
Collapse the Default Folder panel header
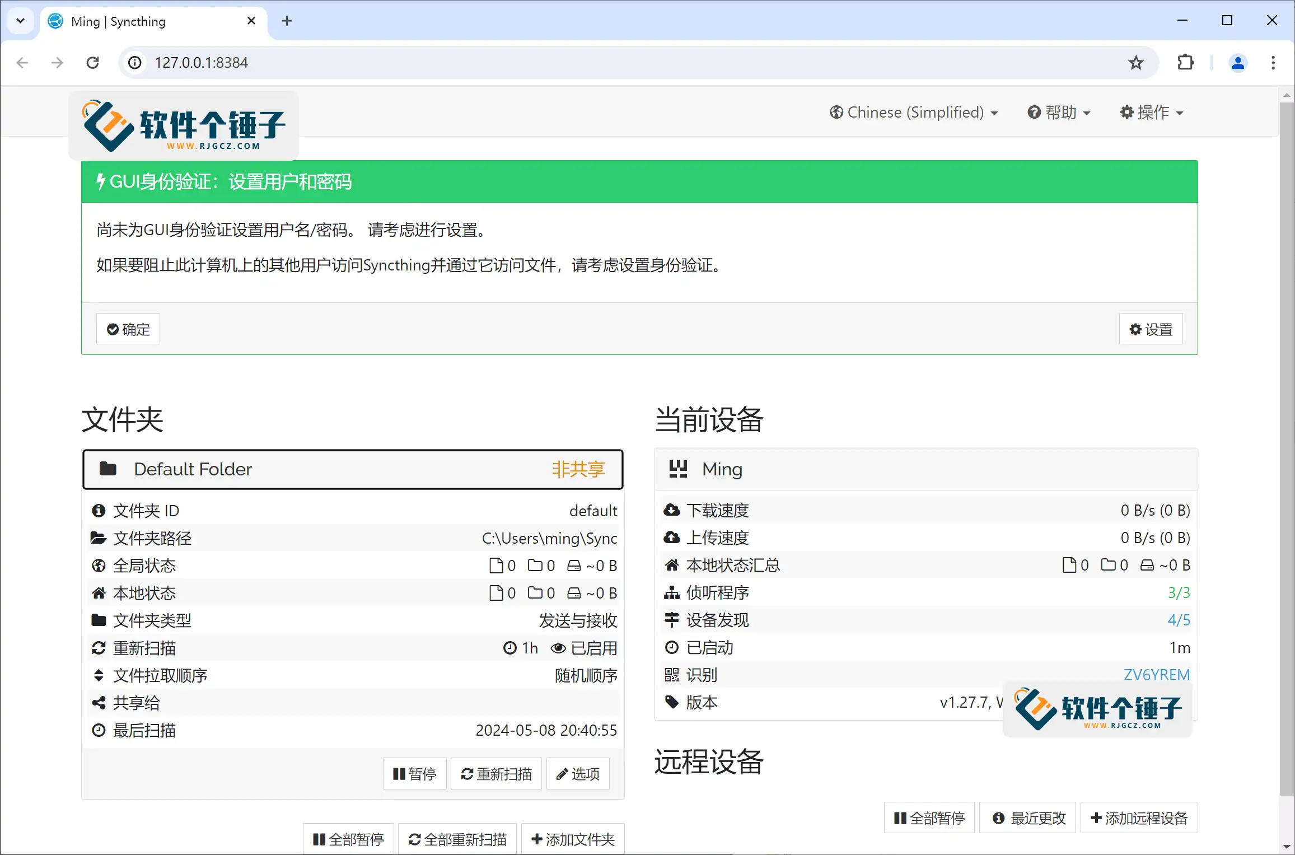pyautogui.click(x=353, y=469)
